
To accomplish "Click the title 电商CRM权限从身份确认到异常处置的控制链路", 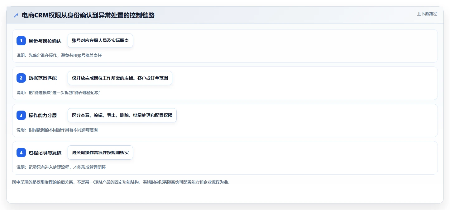I will [x=88, y=15].
